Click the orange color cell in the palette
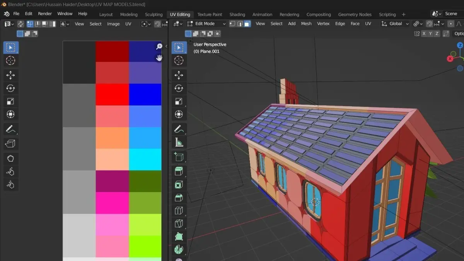The width and height of the screenshot is (464, 261). pyautogui.click(x=112, y=138)
